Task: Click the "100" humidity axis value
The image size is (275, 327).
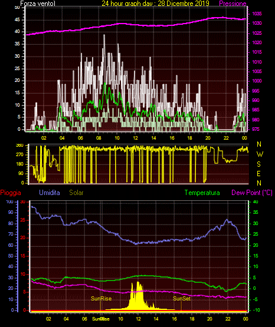Action: [x=9, y=202]
